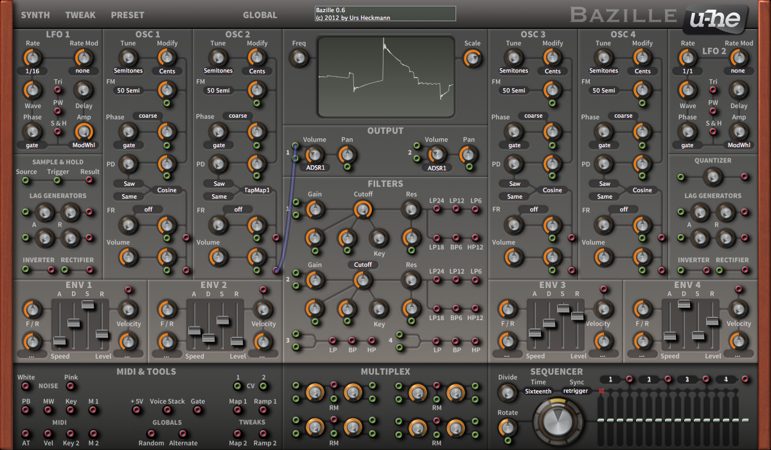Click the Pink noise output jack
The width and height of the screenshot is (771, 450).
pyautogui.click(x=71, y=386)
